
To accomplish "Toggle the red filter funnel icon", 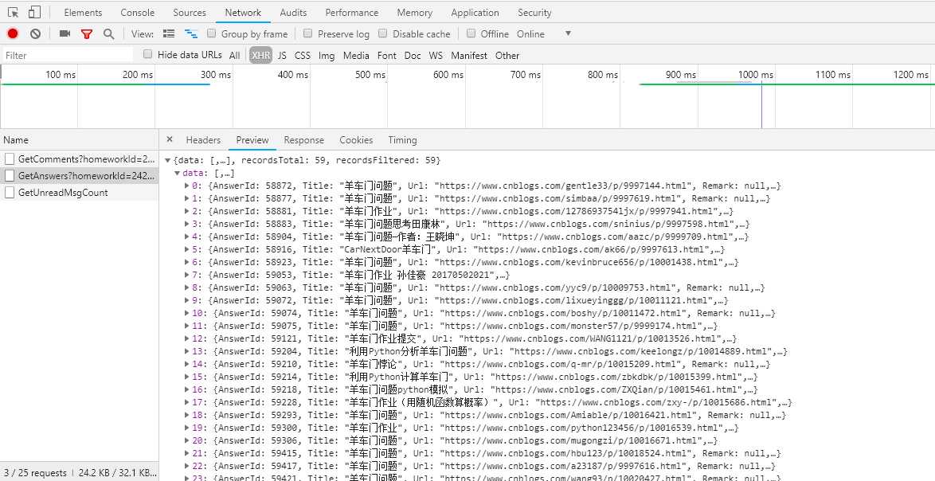I will coord(87,34).
